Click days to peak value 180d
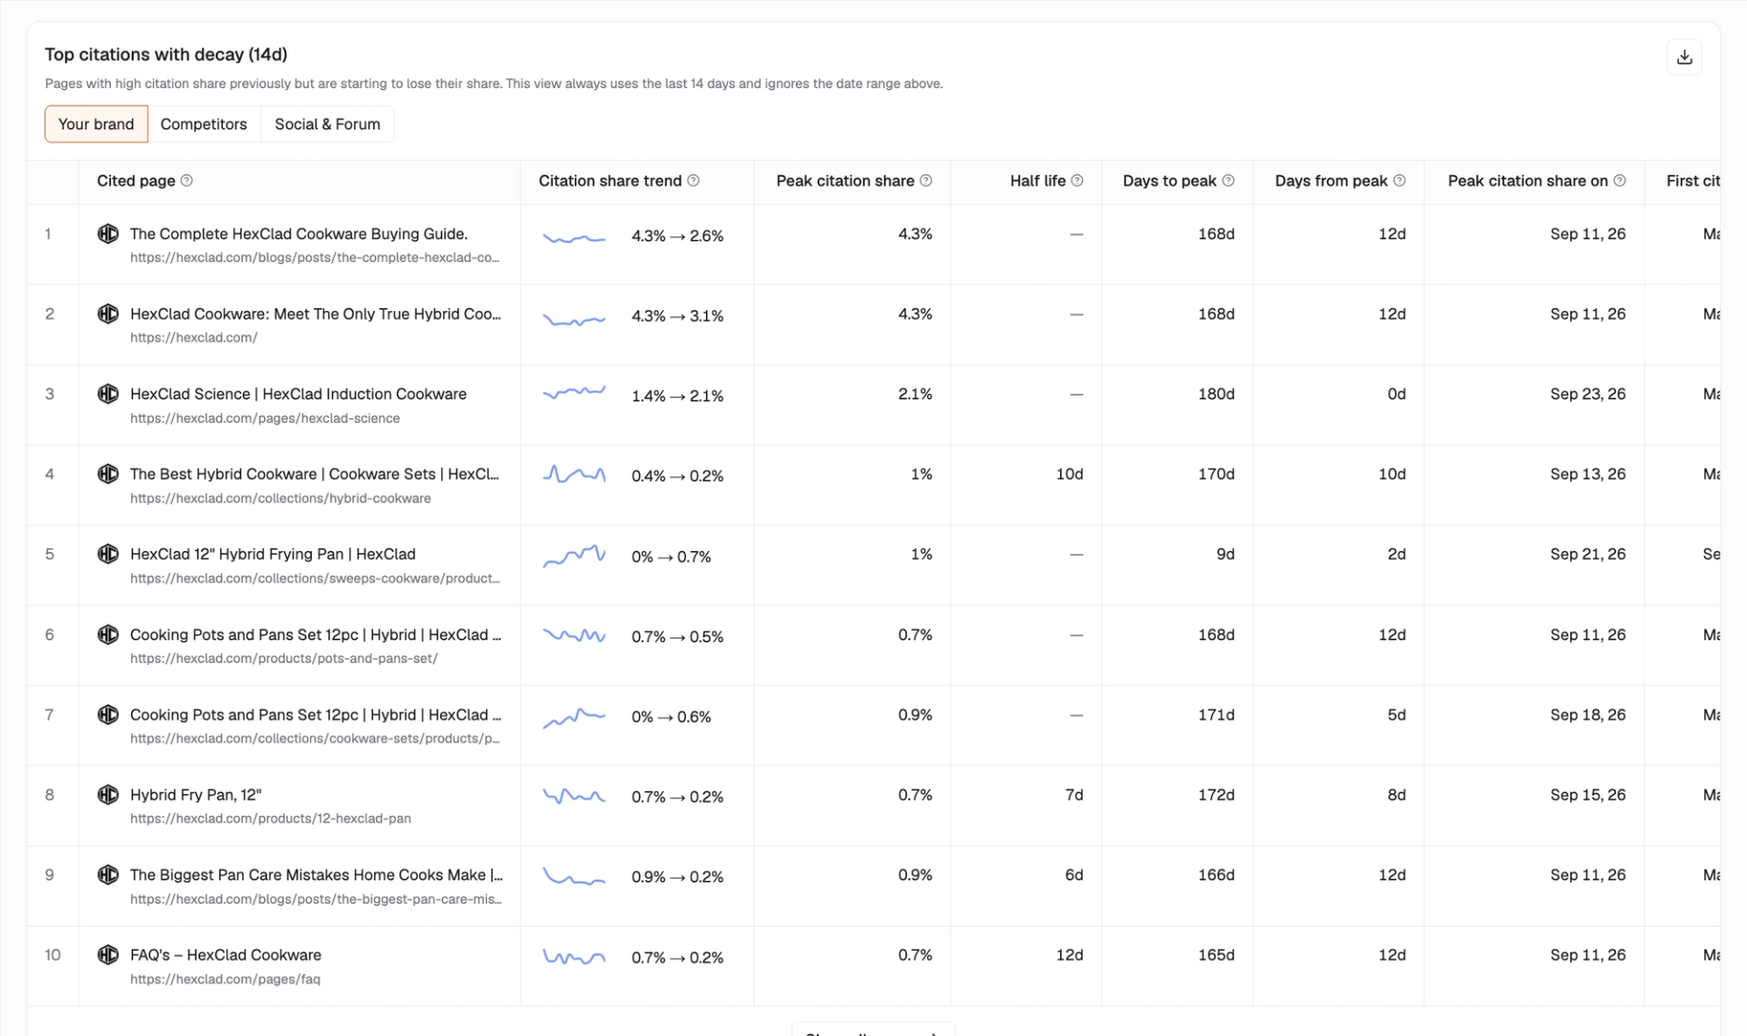This screenshot has width=1747, height=1036. coord(1216,394)
